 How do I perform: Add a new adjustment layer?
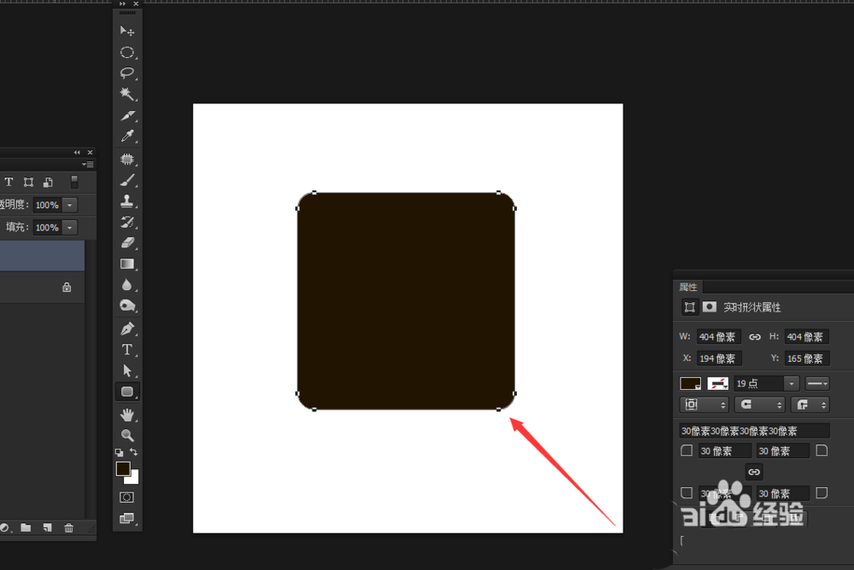[x=4, y=527]
